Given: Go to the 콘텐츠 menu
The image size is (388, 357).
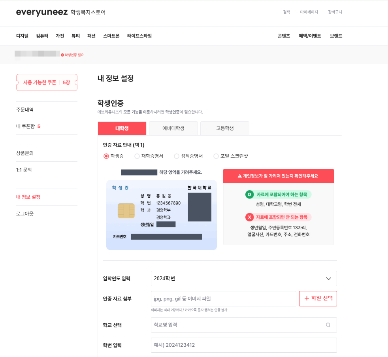Looking at the screenshot, I should [x=284, y=36].
